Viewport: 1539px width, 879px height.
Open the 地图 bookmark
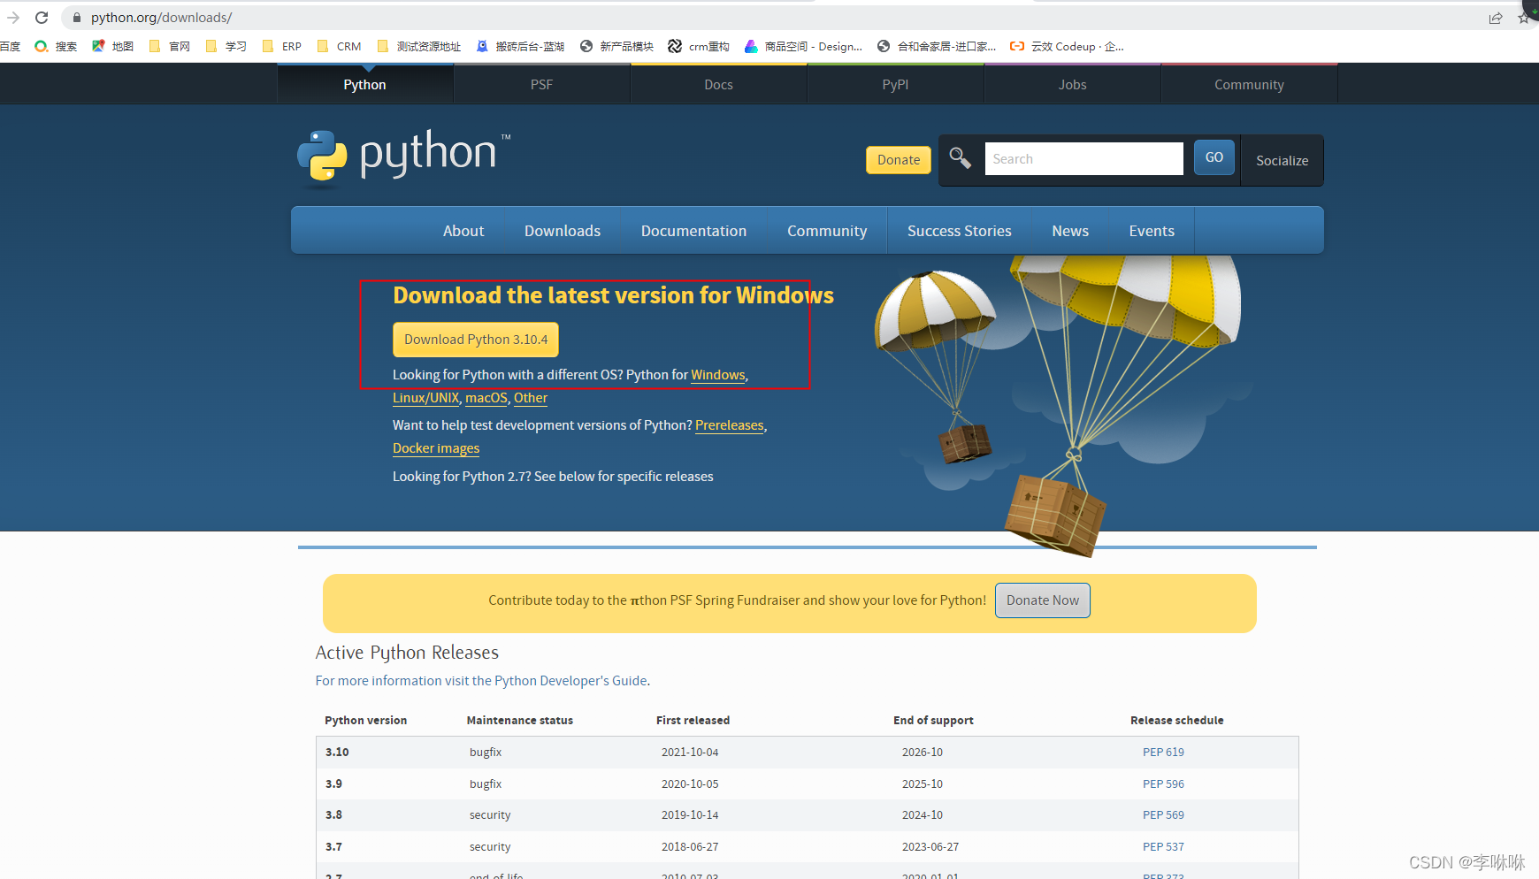(x=112, y=47)
